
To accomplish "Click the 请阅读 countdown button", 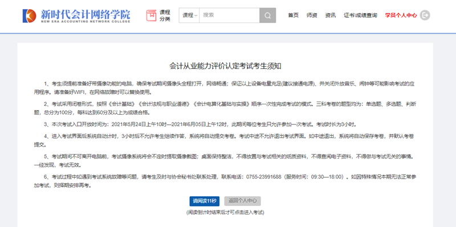I will [x=205, y=201].
